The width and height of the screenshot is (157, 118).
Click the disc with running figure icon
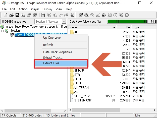103,15
